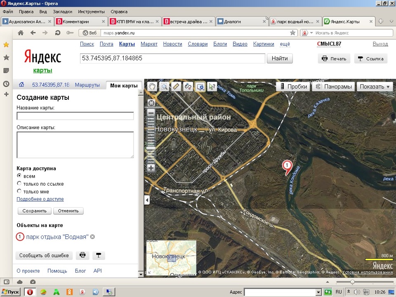Click the Ссылка button at top
The width and height of the screenshot is (396, 297).
coord(371,59)
